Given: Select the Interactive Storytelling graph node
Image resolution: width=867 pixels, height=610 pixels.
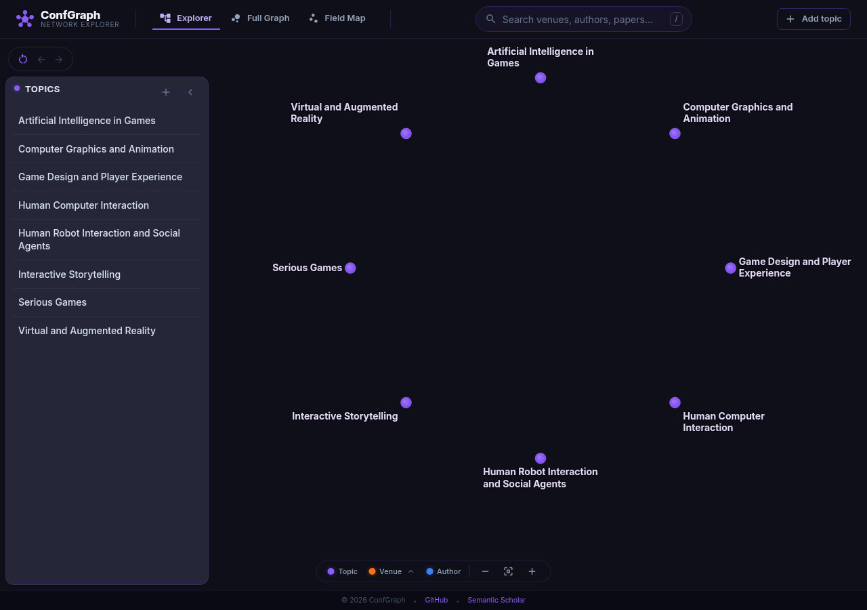Looking at the screenshot, I should (406, 403).
